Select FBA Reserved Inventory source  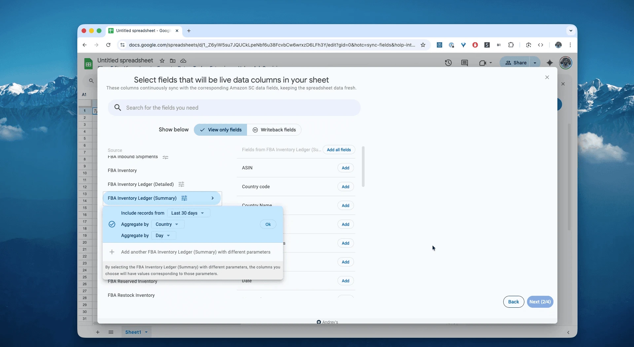click(x=132, y=282)
